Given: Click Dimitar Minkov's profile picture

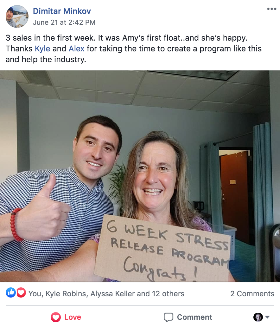Looking at the screenshot, I should pyautogui.click(x=17, y=16).
